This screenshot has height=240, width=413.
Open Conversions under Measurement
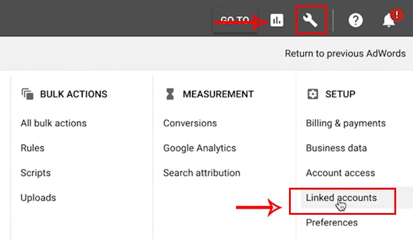[190, 123]
